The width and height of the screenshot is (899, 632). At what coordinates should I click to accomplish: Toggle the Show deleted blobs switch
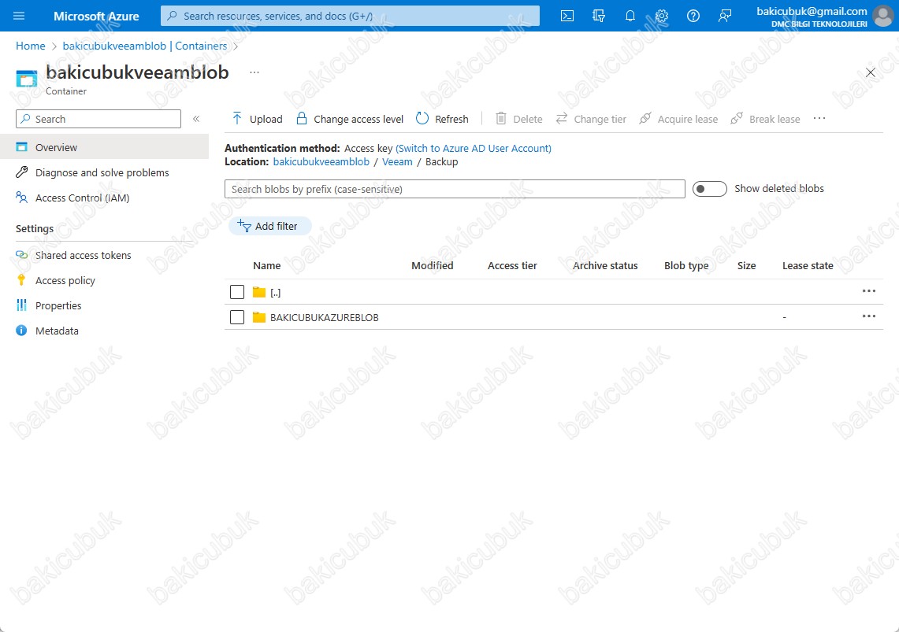point(709,189)
